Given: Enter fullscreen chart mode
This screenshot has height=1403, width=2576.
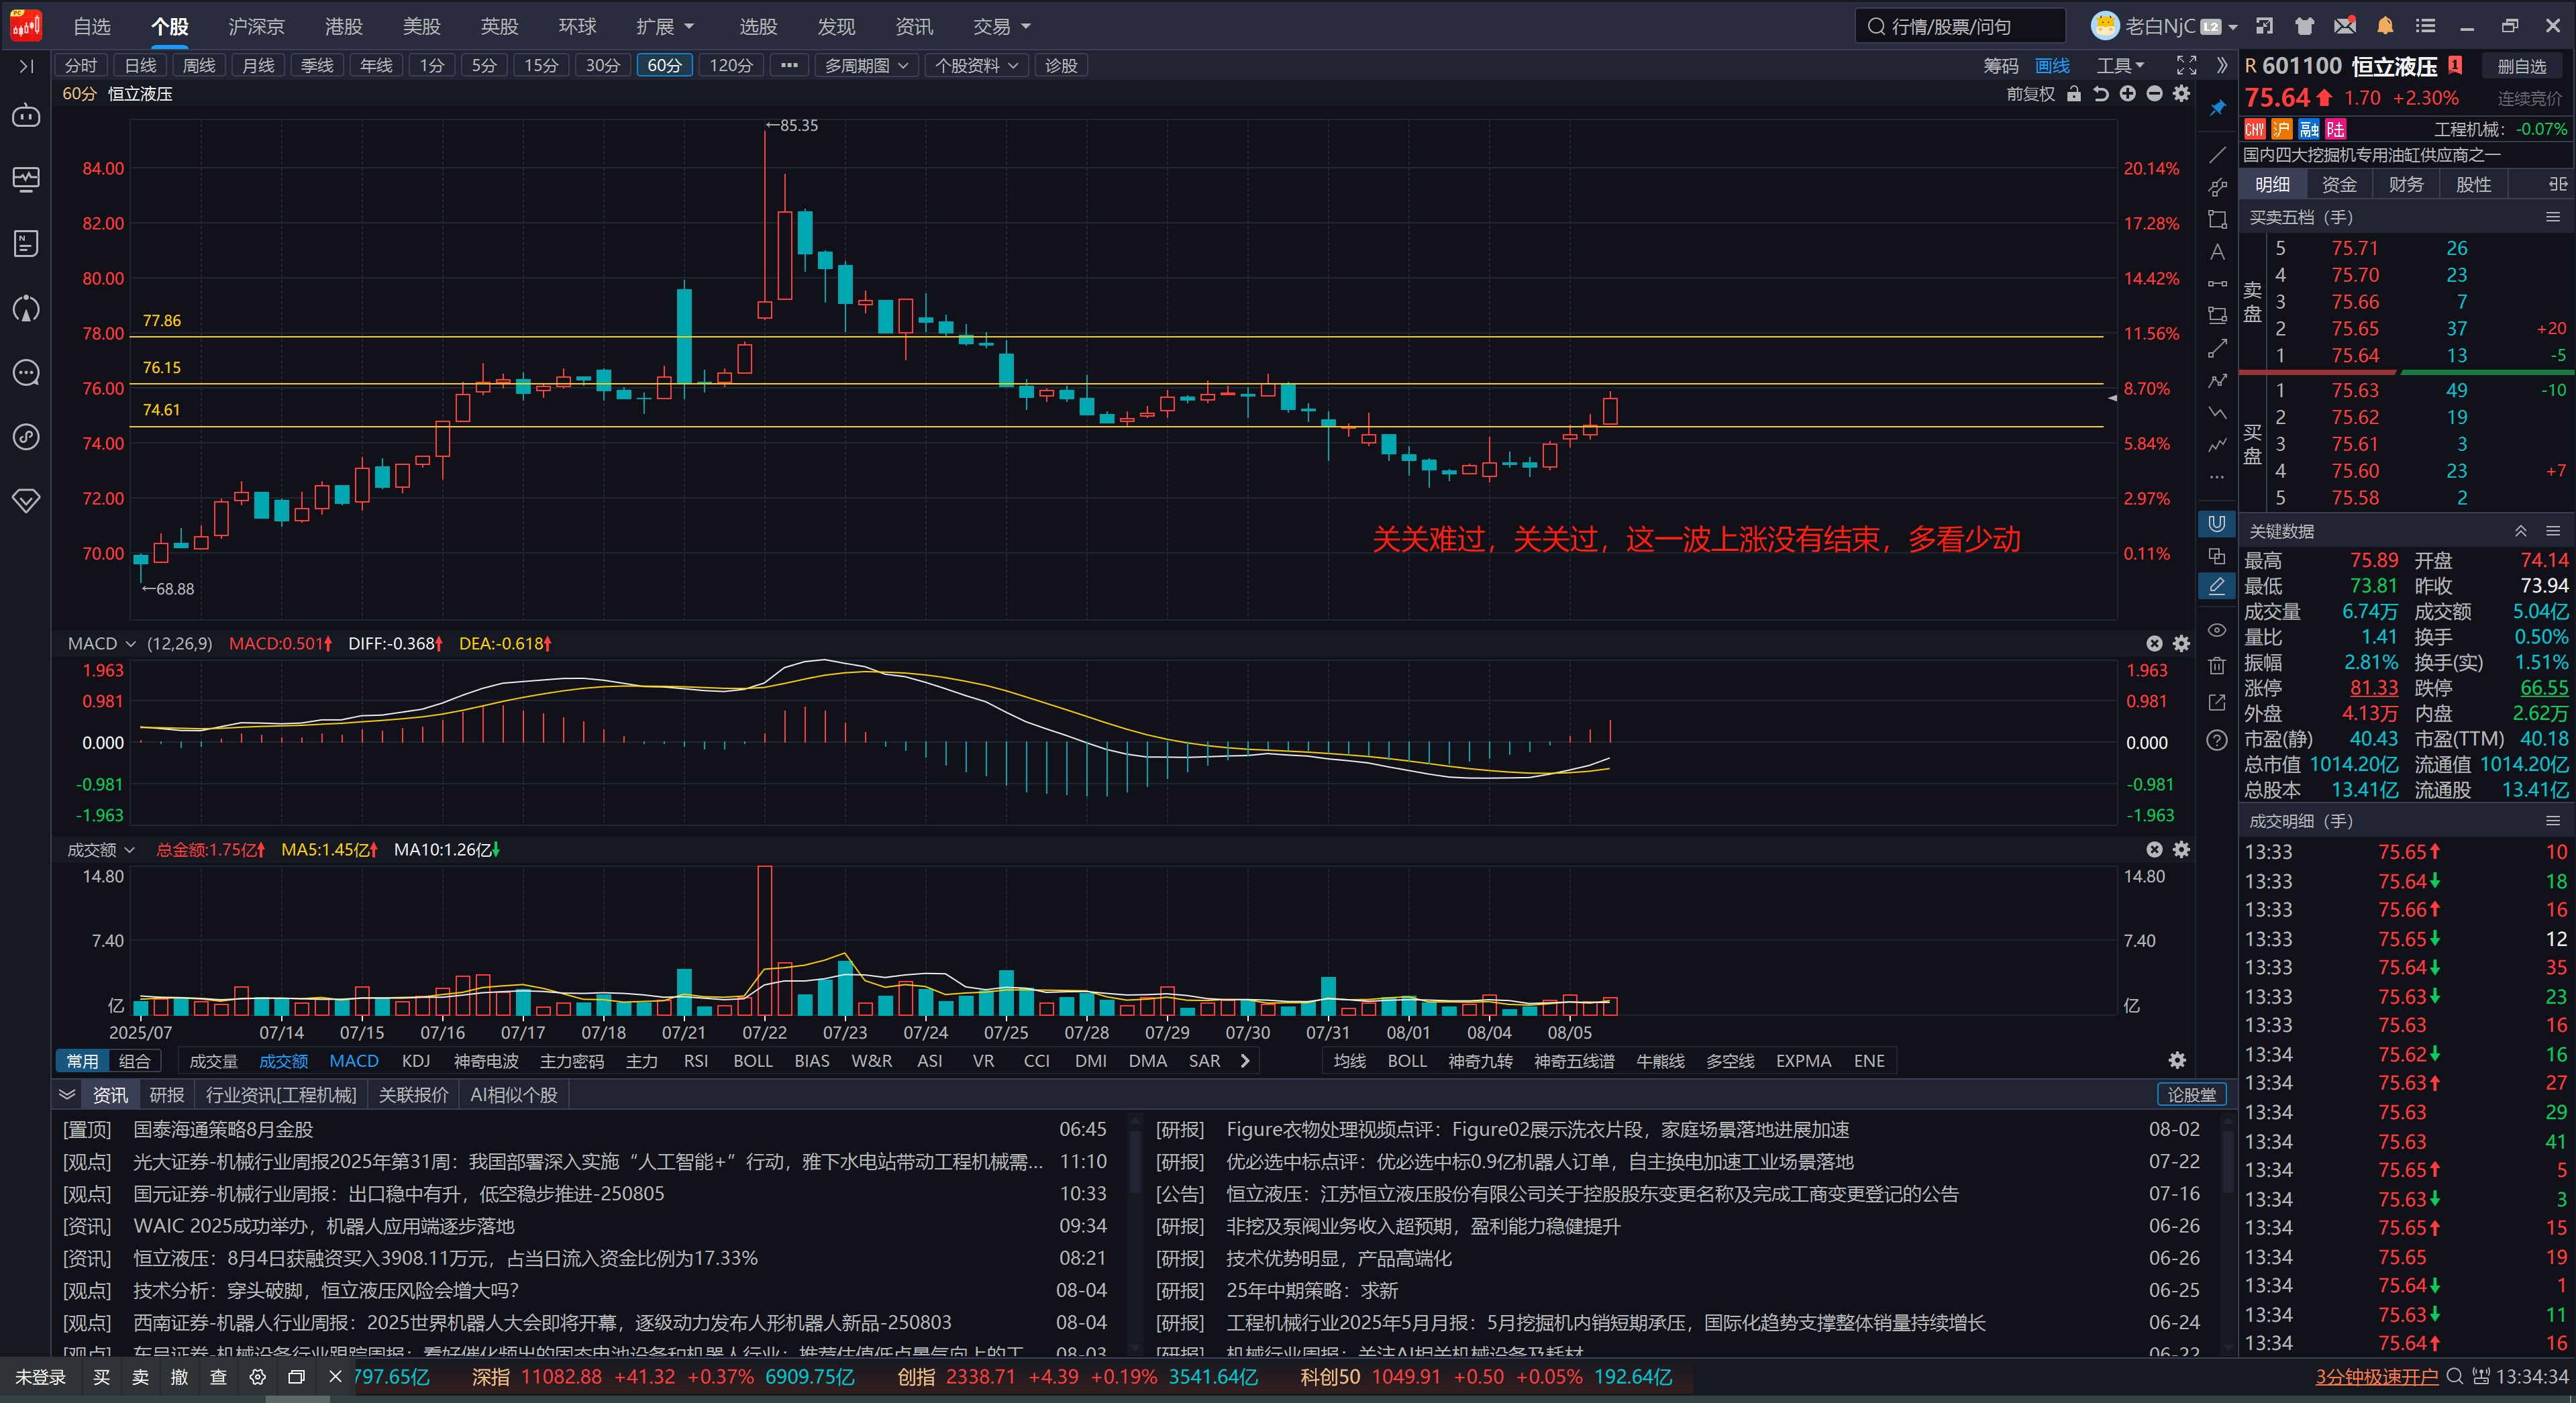Looking at the screenshot, I should coord(2187,66).
